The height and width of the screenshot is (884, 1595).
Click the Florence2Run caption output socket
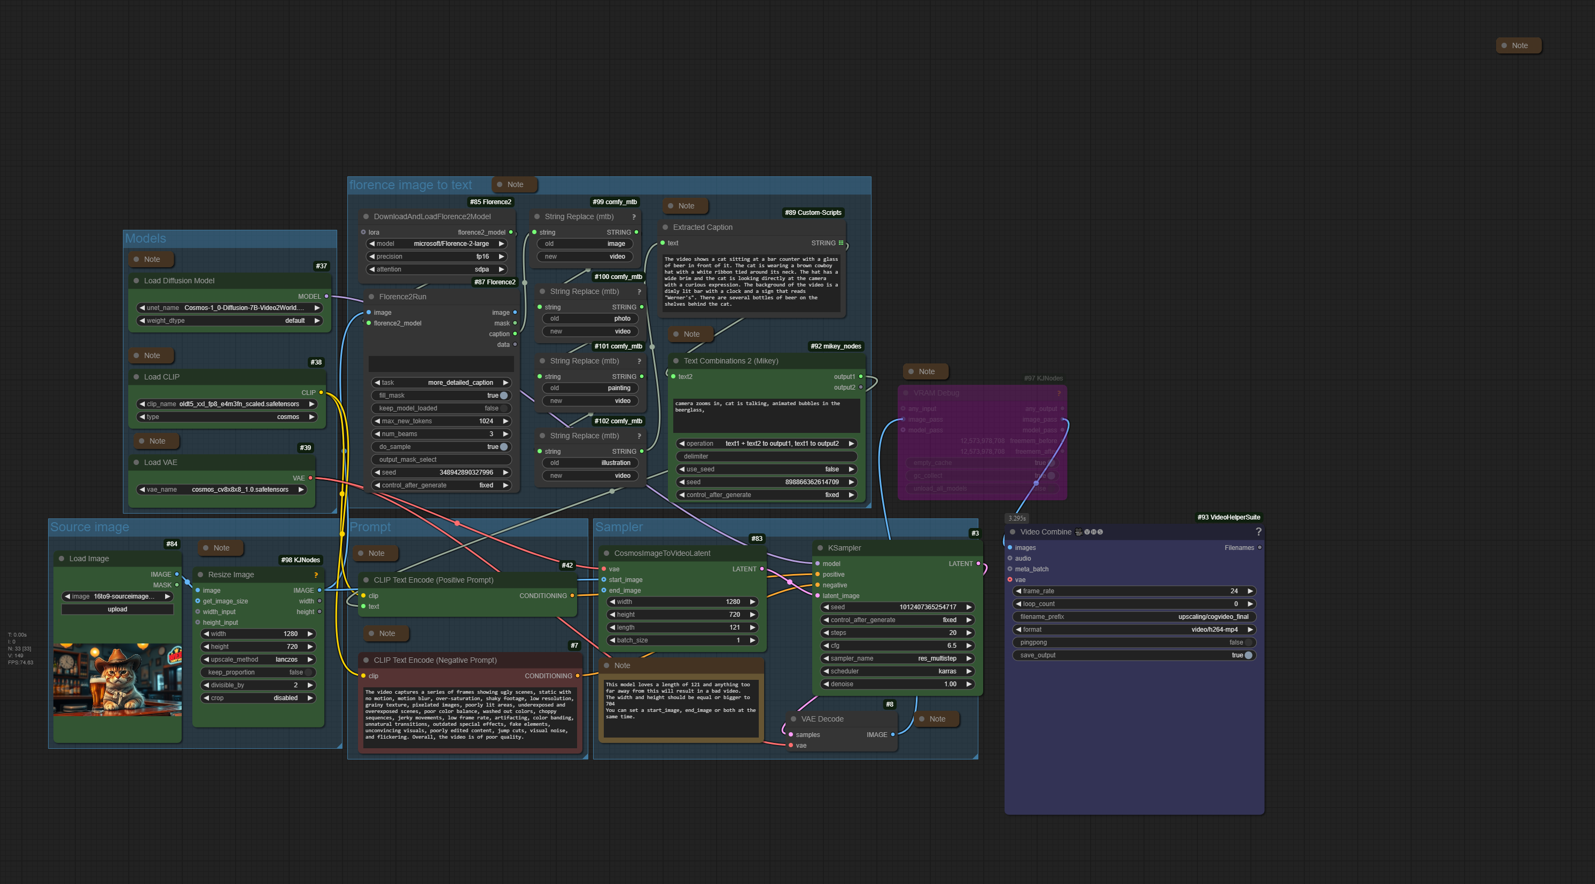tap(515, 334)
